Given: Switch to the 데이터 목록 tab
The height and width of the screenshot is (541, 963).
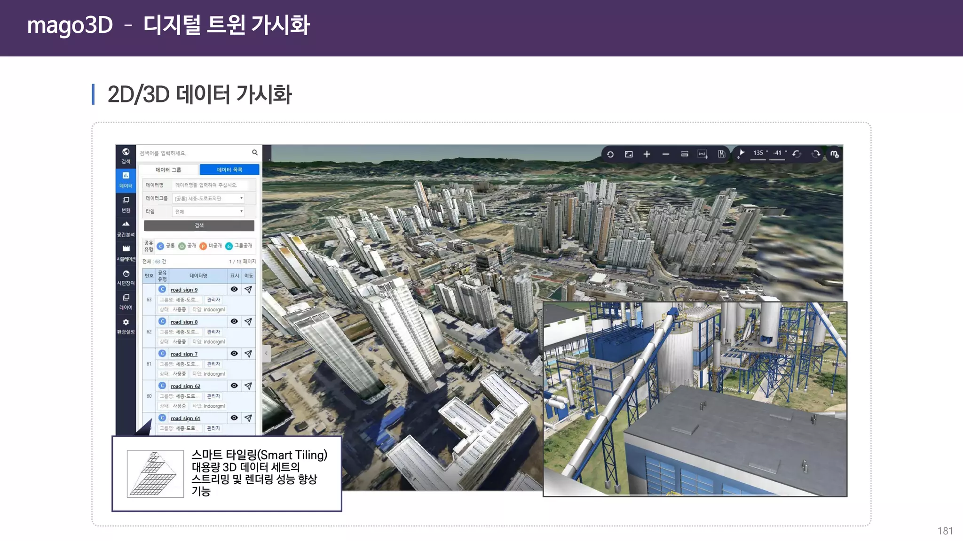Looking at the screenshot, I should pyautogui.click(x=229, y=170).
